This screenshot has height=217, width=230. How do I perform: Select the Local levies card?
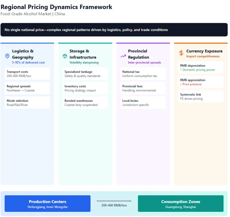tap(143, 103)
